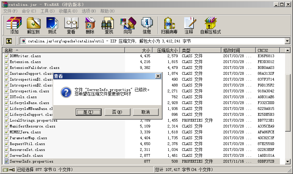Click the drive icon in status bar
293x174 pixels.
point(6,170)
